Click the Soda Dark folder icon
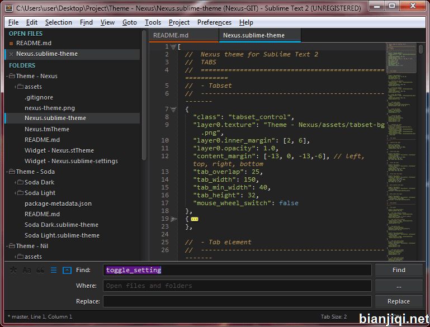The image size is (430, 327). [x=20, y=182]
